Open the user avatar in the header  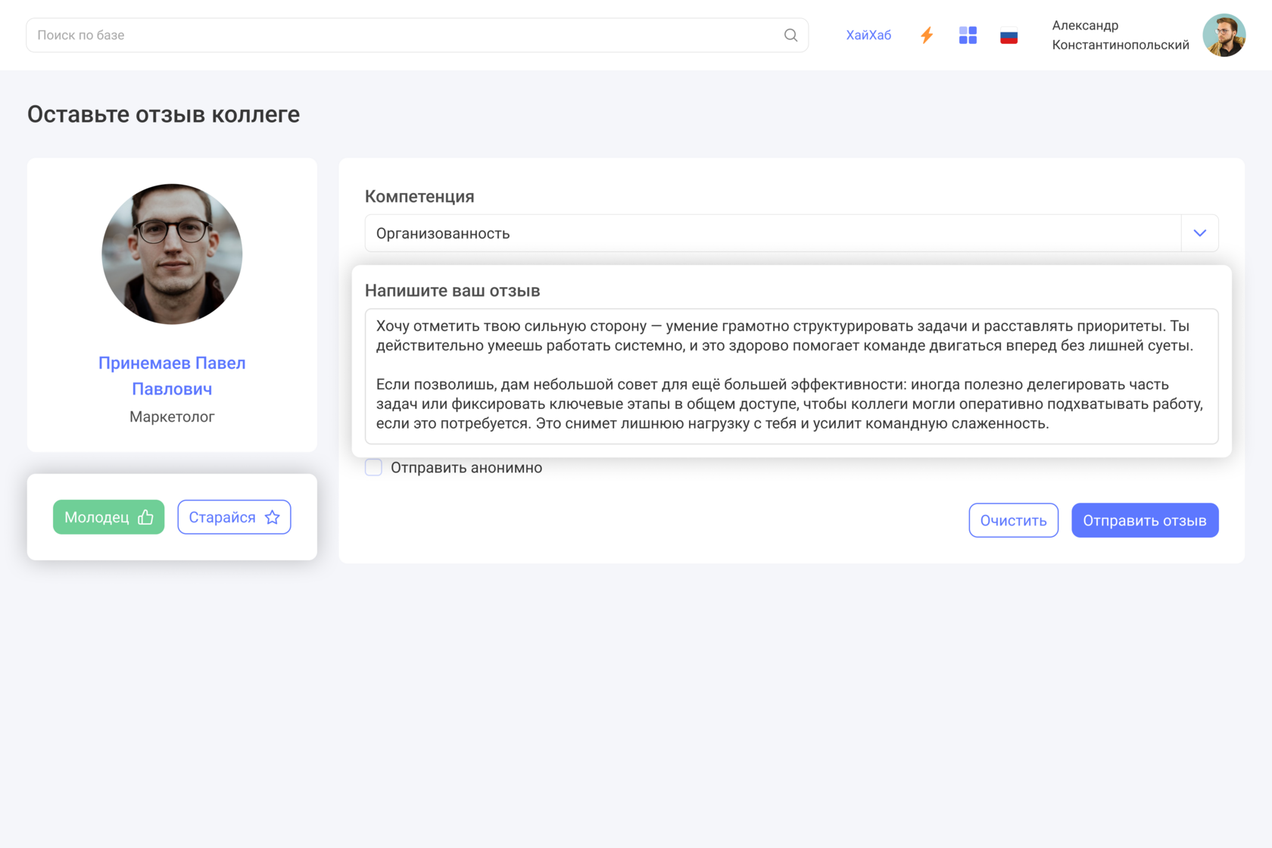point(1224,35)
